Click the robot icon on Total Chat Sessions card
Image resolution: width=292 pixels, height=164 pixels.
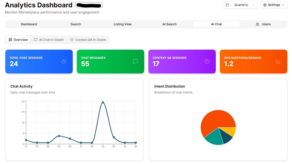[x=64, y=61]
